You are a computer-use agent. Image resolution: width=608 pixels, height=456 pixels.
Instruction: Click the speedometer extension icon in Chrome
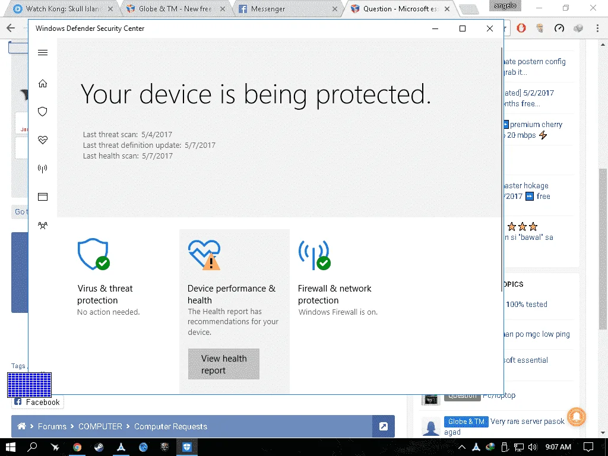point(559,28)
